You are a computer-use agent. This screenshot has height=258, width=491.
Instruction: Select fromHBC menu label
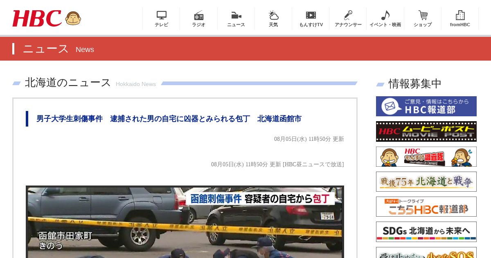[x=460, y=25]
